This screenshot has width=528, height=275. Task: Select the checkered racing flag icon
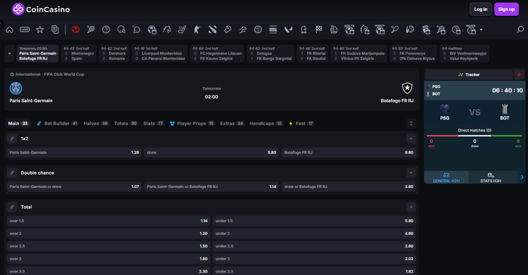click(319, 29)
